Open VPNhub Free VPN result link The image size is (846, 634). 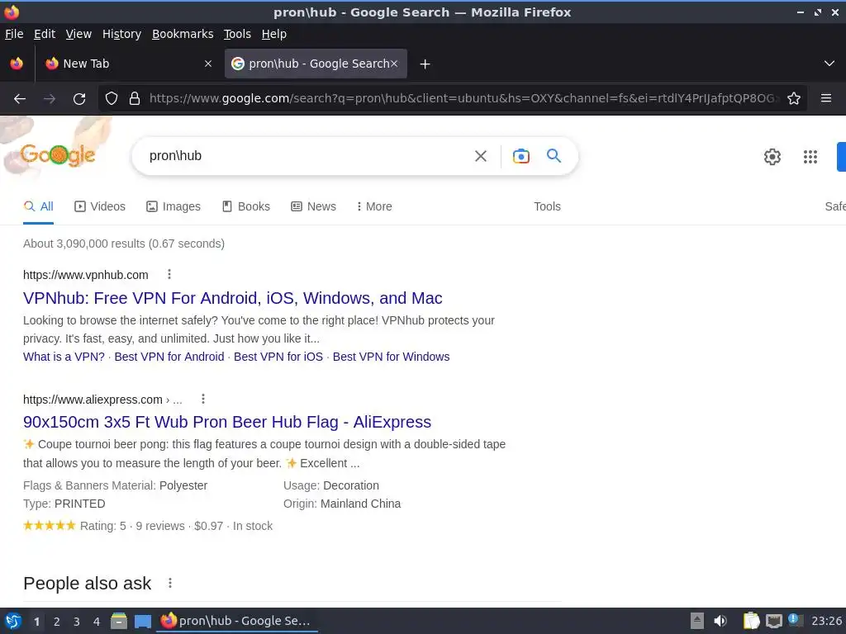point(232,298)
